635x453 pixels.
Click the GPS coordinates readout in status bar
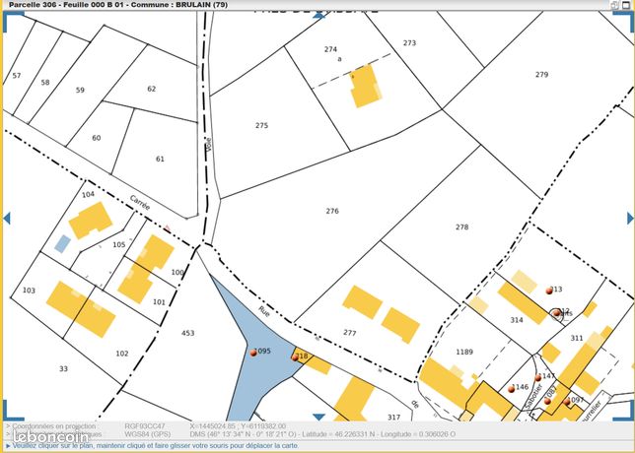pyautogui.click(x=322, y=434)
